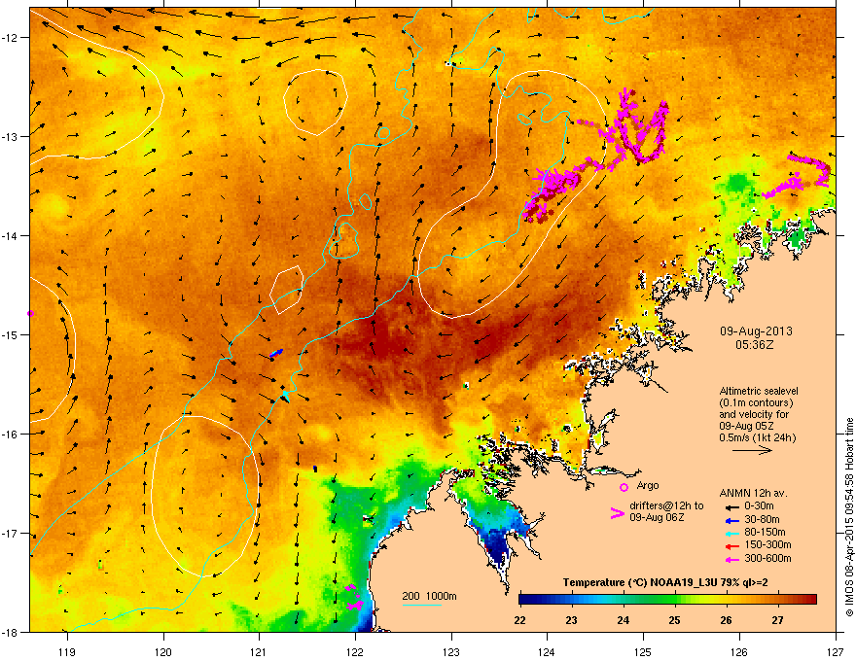Screen dimensions: 856x661
Task: Click the '0-30m' depth label
Action: point(760,506)
